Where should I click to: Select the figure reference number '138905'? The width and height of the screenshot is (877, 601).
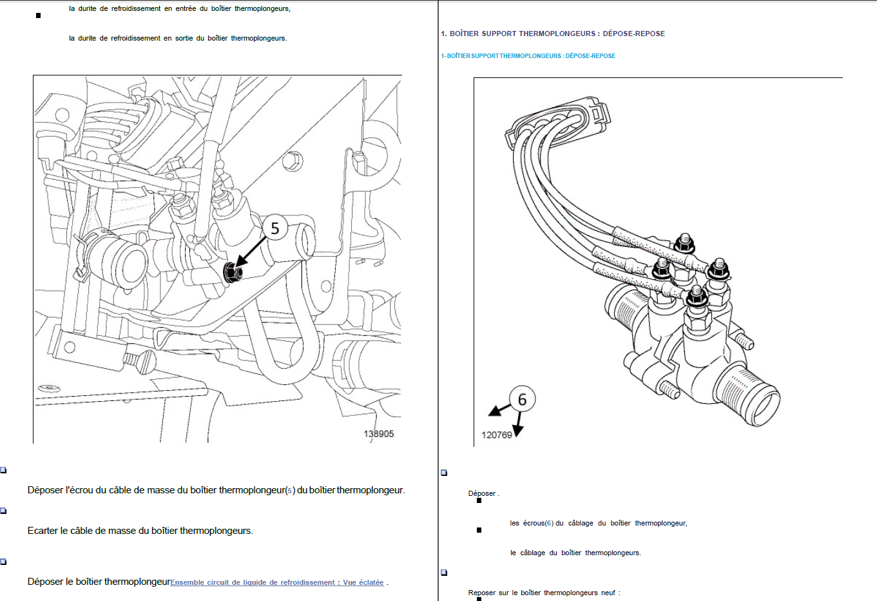click(x=379, y=434)
